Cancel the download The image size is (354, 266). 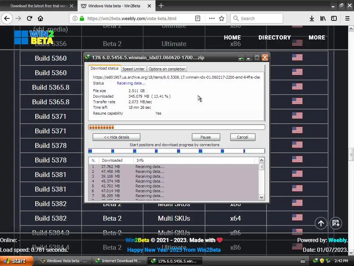pos(243,137)
